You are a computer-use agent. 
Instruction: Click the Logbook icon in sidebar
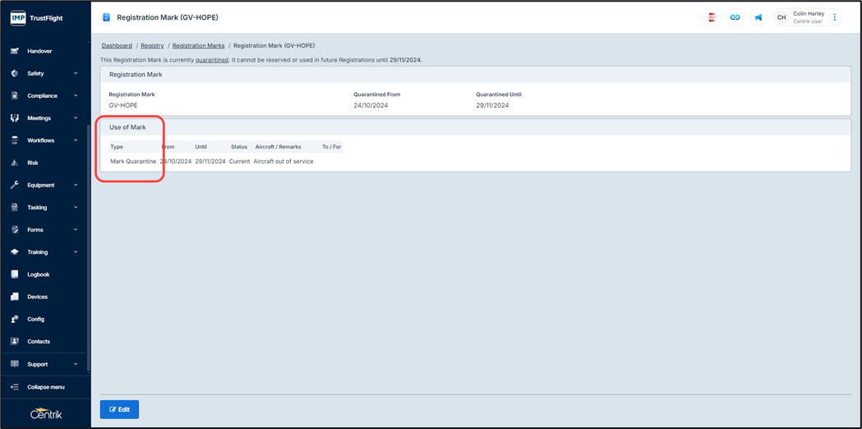(x=15, y=274)
